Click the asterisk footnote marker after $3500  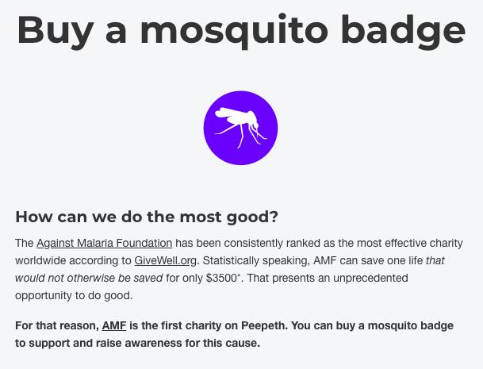(x=240, y=275)
